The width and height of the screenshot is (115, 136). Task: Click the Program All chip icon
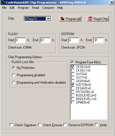coord(62,19)
